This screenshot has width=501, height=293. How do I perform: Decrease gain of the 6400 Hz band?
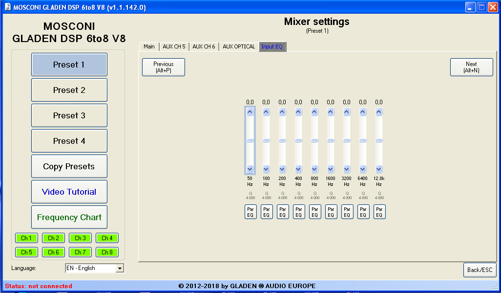(x=363, y=169)
